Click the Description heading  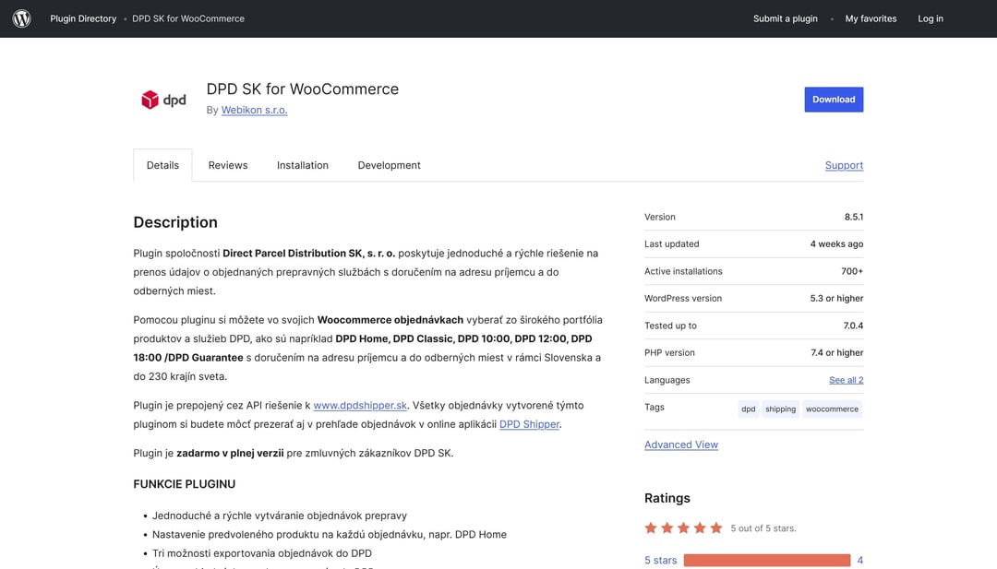(x=175, y=222)
